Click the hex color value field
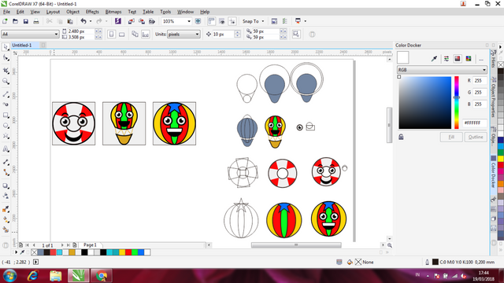Image resolution: width=504 pixels, height=283 pixels. [474, 123]
